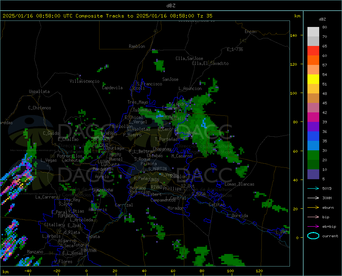342x276 pixels.
Task: Pick the 51 dBZ yellow swatch
Action: tap(313, 79)
